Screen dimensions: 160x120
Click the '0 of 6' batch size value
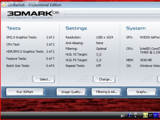(50, 66)
